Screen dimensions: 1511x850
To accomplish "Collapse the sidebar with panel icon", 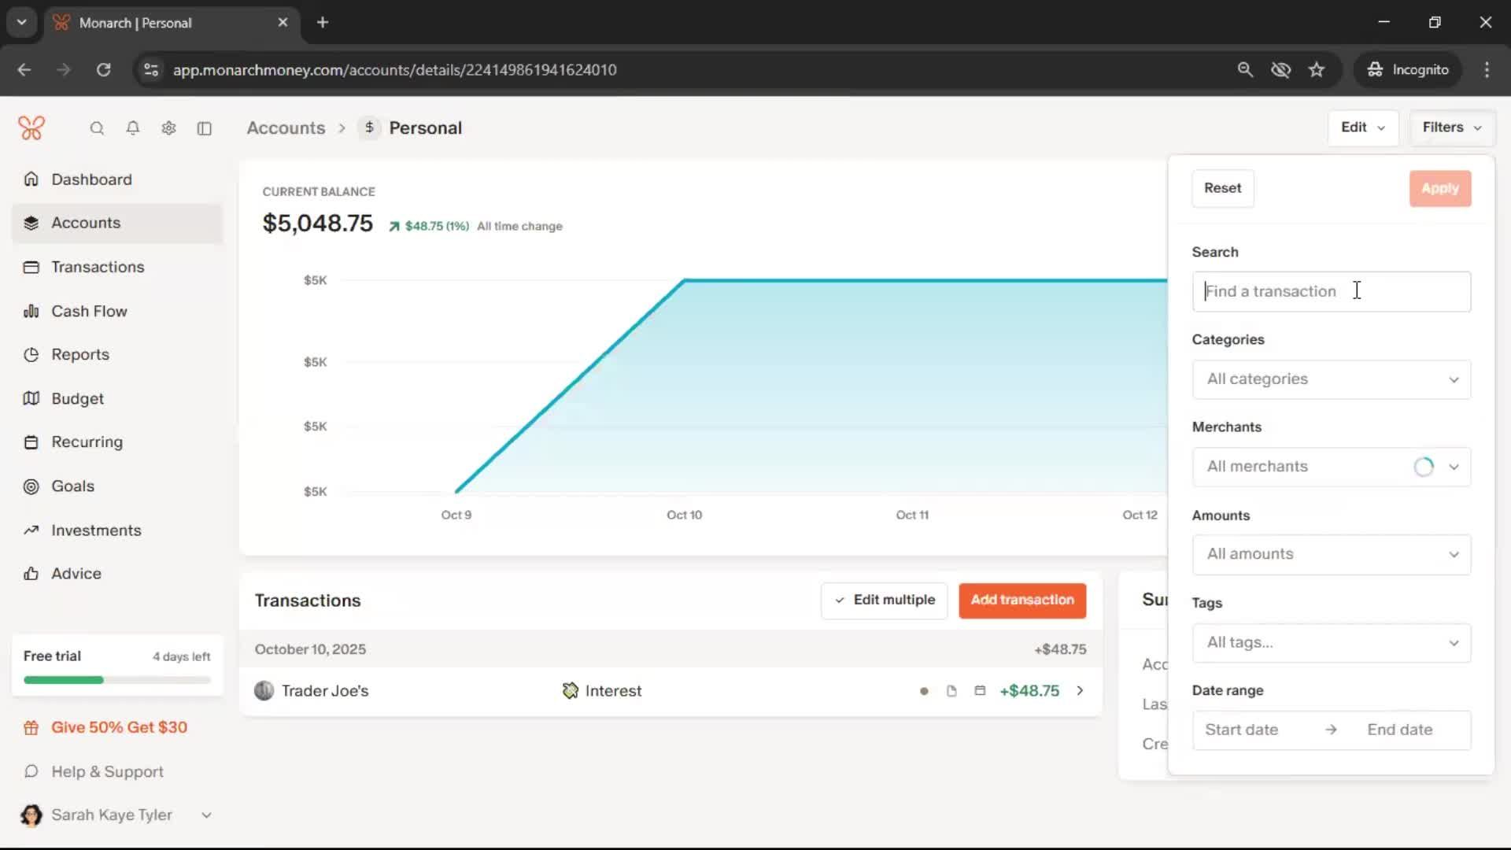I will [205, 128].
